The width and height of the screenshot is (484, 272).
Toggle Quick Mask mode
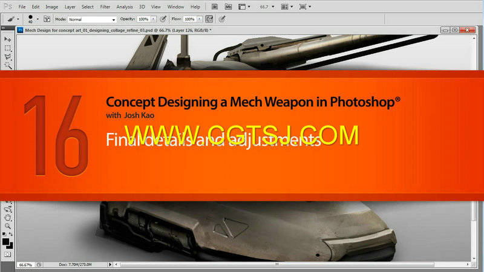pyautogui.click(x=8, y=254)
